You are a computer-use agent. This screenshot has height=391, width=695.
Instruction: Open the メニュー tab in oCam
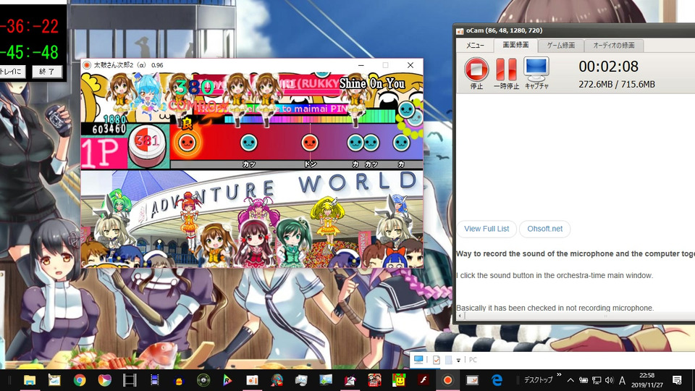[x=475, y=45]
